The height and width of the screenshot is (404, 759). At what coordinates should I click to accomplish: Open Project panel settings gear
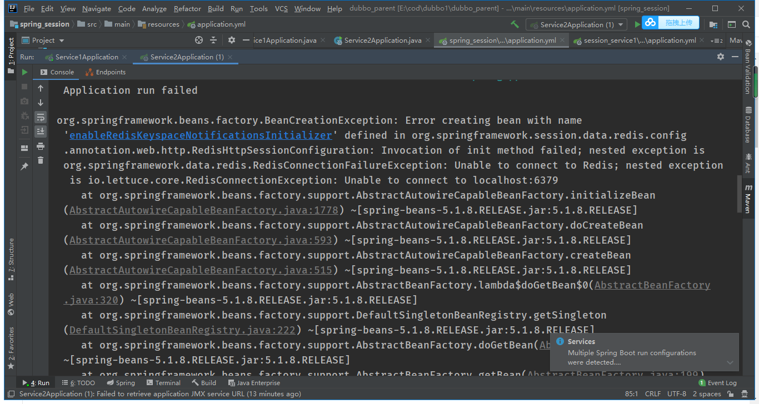[232, 40]
